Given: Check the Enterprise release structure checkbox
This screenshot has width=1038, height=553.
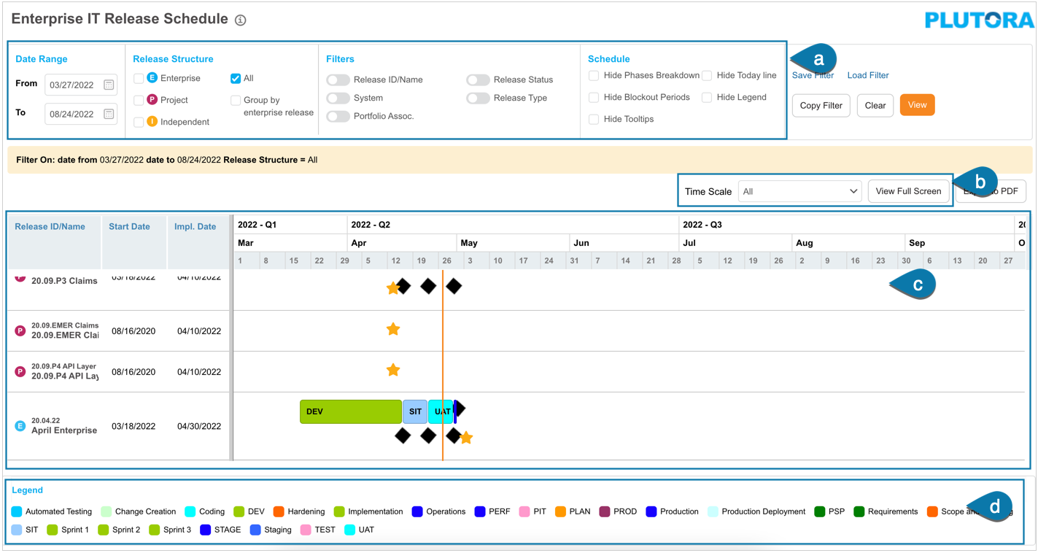Looking at the screenshot, I should (x=139, y=78).
